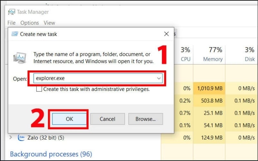
Task: Click the Task Manager title bar icon
Action: pos(12,12)
